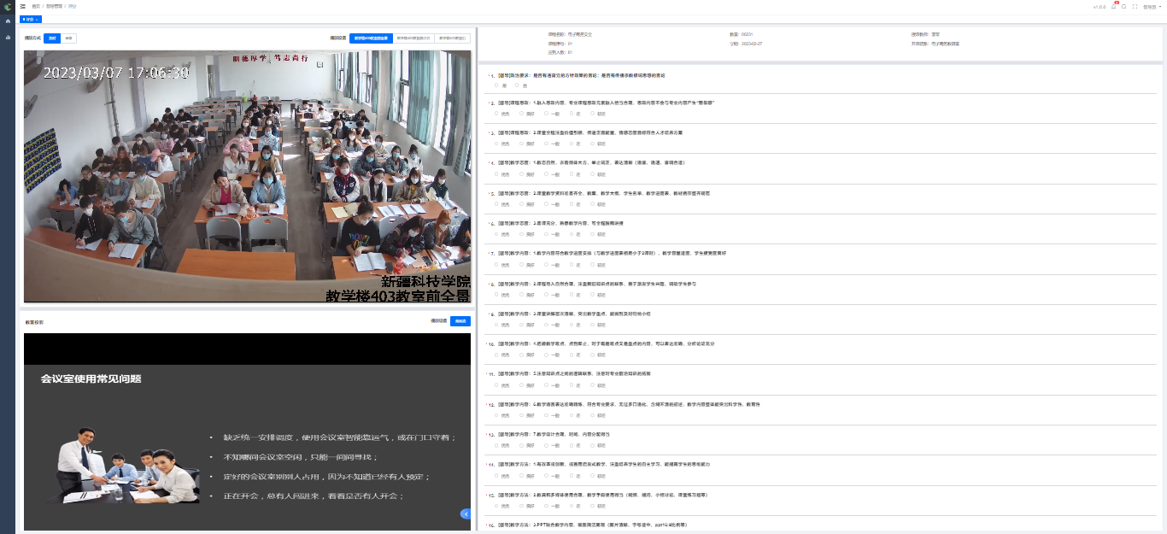Choose '优秀' rating for question 2

point(497,113)
